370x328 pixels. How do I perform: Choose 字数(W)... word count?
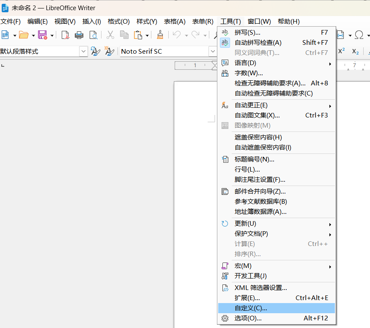click(276, 73)
